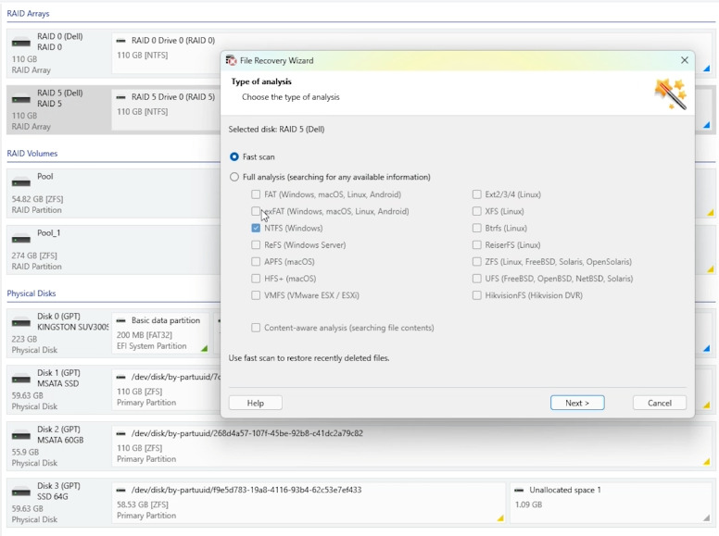Enable the ReiserFS (Linux) checkbox
This screenshot has width=719, height=536.
pos(477,244)
